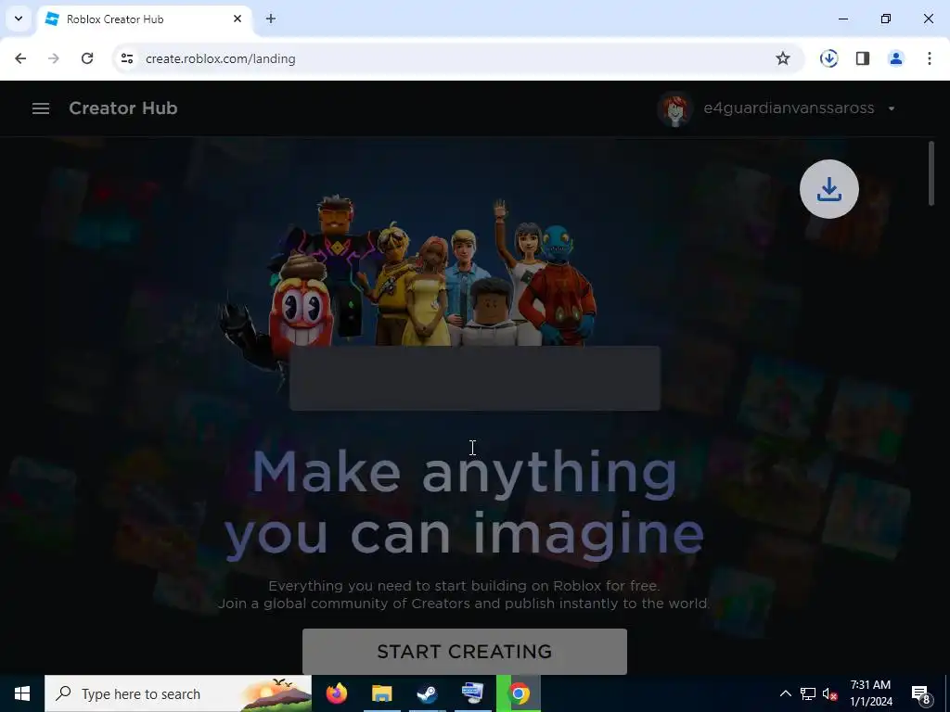Bookmark this page with the star

tap(783, 58)
